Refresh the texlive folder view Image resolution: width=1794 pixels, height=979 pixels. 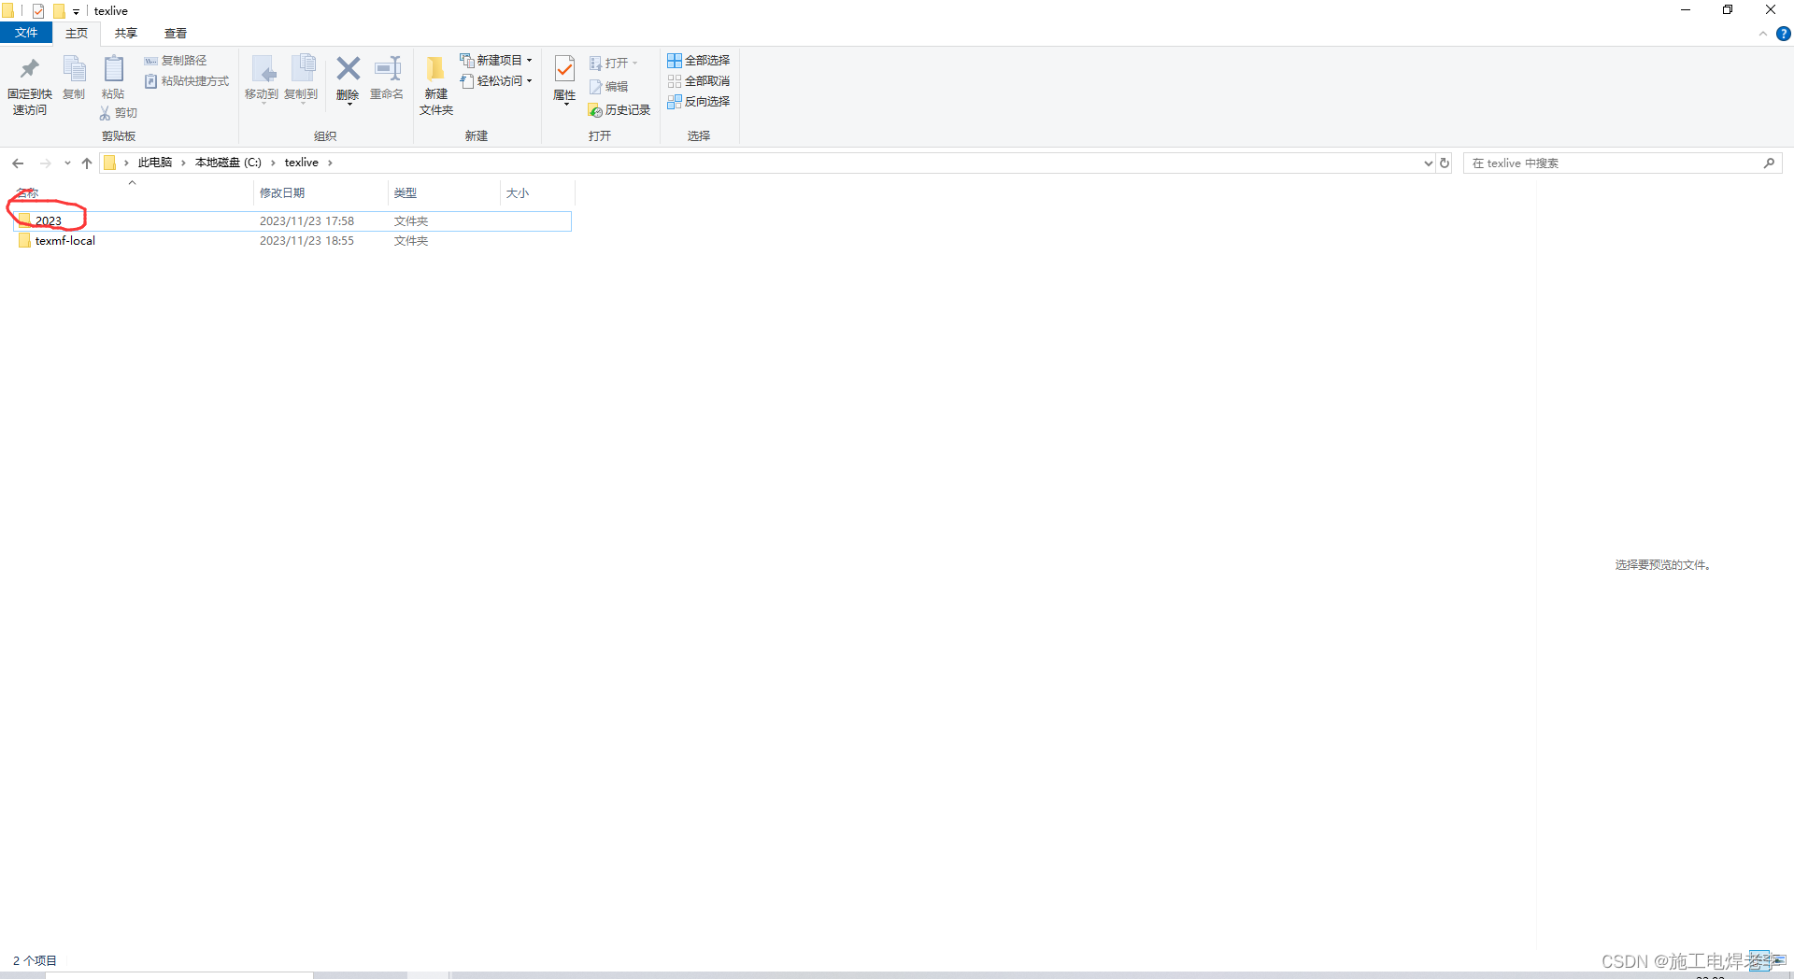point(1445,163)
